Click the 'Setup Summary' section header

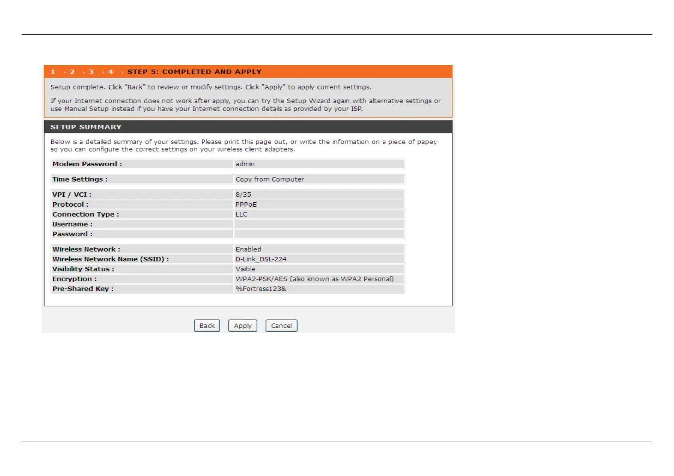pyautogui.click(x=86, y=127)
